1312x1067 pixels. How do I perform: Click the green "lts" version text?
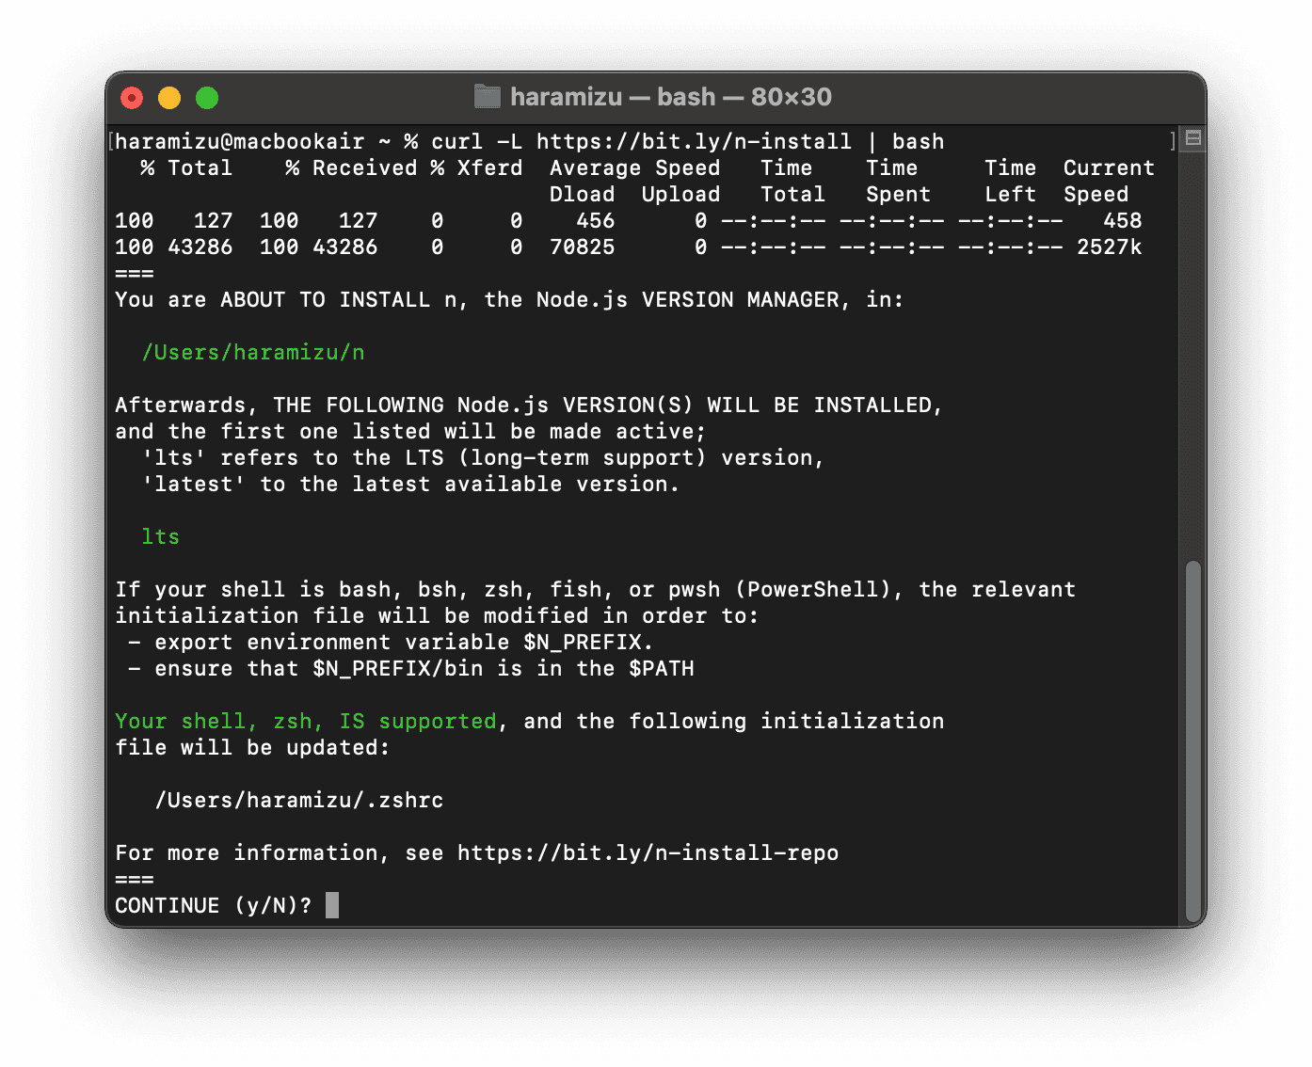pyautogui.click(x=160, y=537)
